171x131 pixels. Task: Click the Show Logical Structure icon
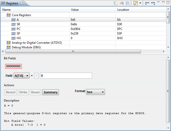(122, 3)
